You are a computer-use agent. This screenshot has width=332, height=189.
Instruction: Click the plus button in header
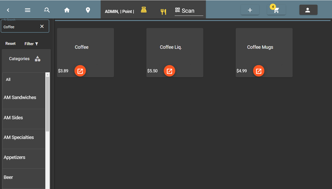point(250,10)
